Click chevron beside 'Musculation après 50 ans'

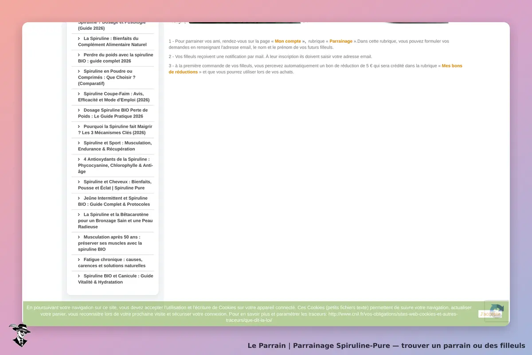pyautogui.click(x=79, y=237)
